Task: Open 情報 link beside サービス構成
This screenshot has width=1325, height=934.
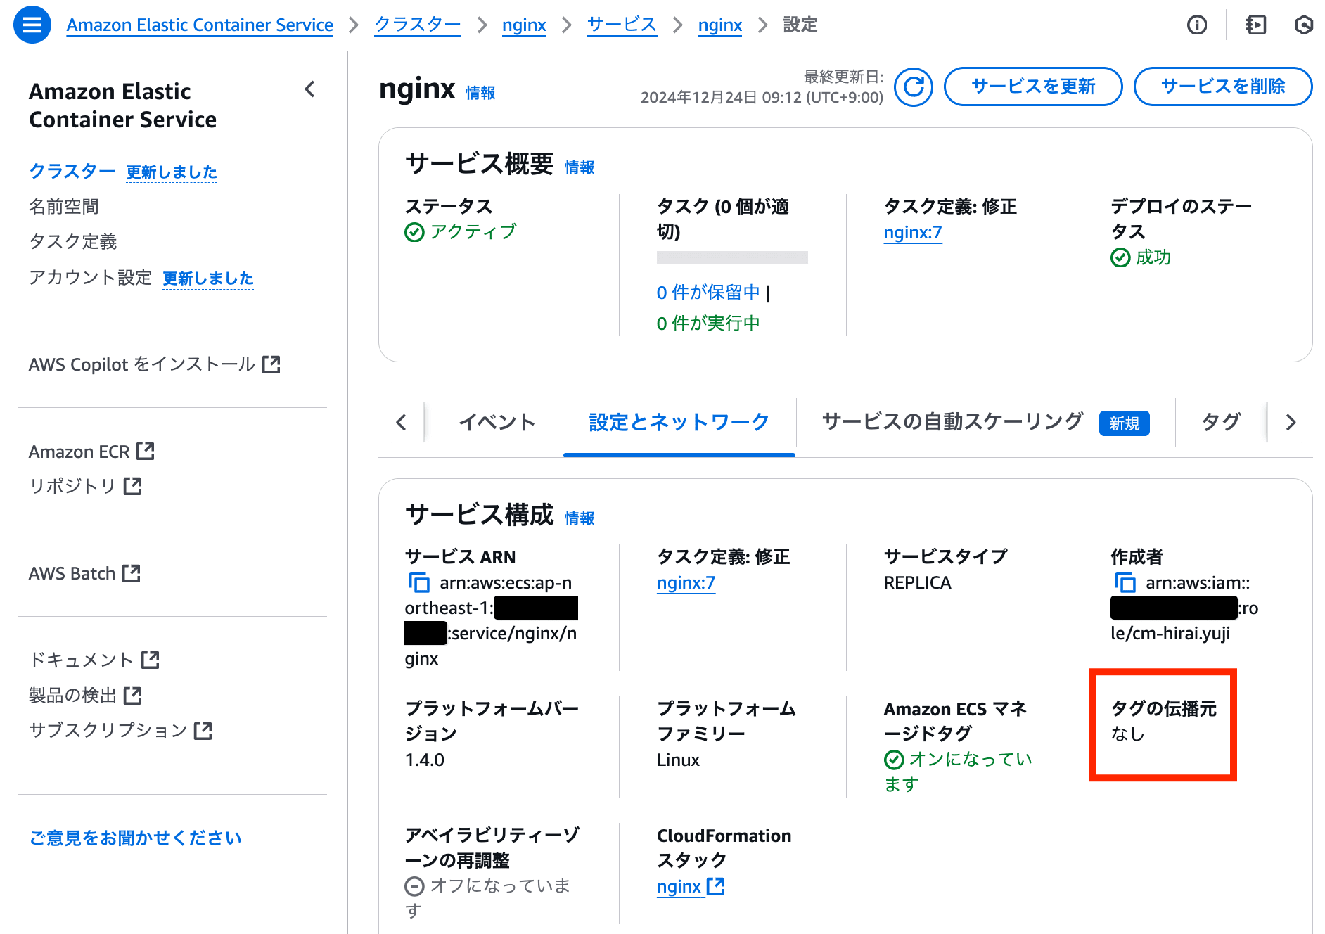Action: [580, 518]
